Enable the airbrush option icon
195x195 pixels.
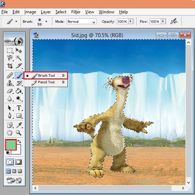click(174, 21)
